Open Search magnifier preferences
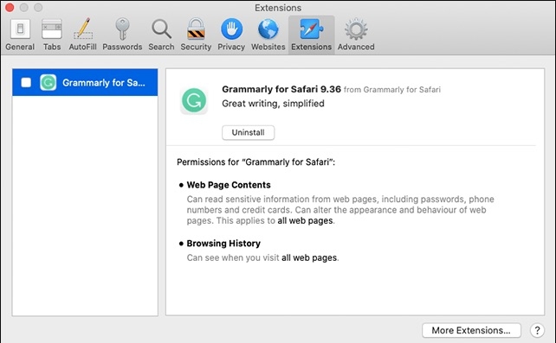This screenshot has width=556, height=343. point(161,35)
